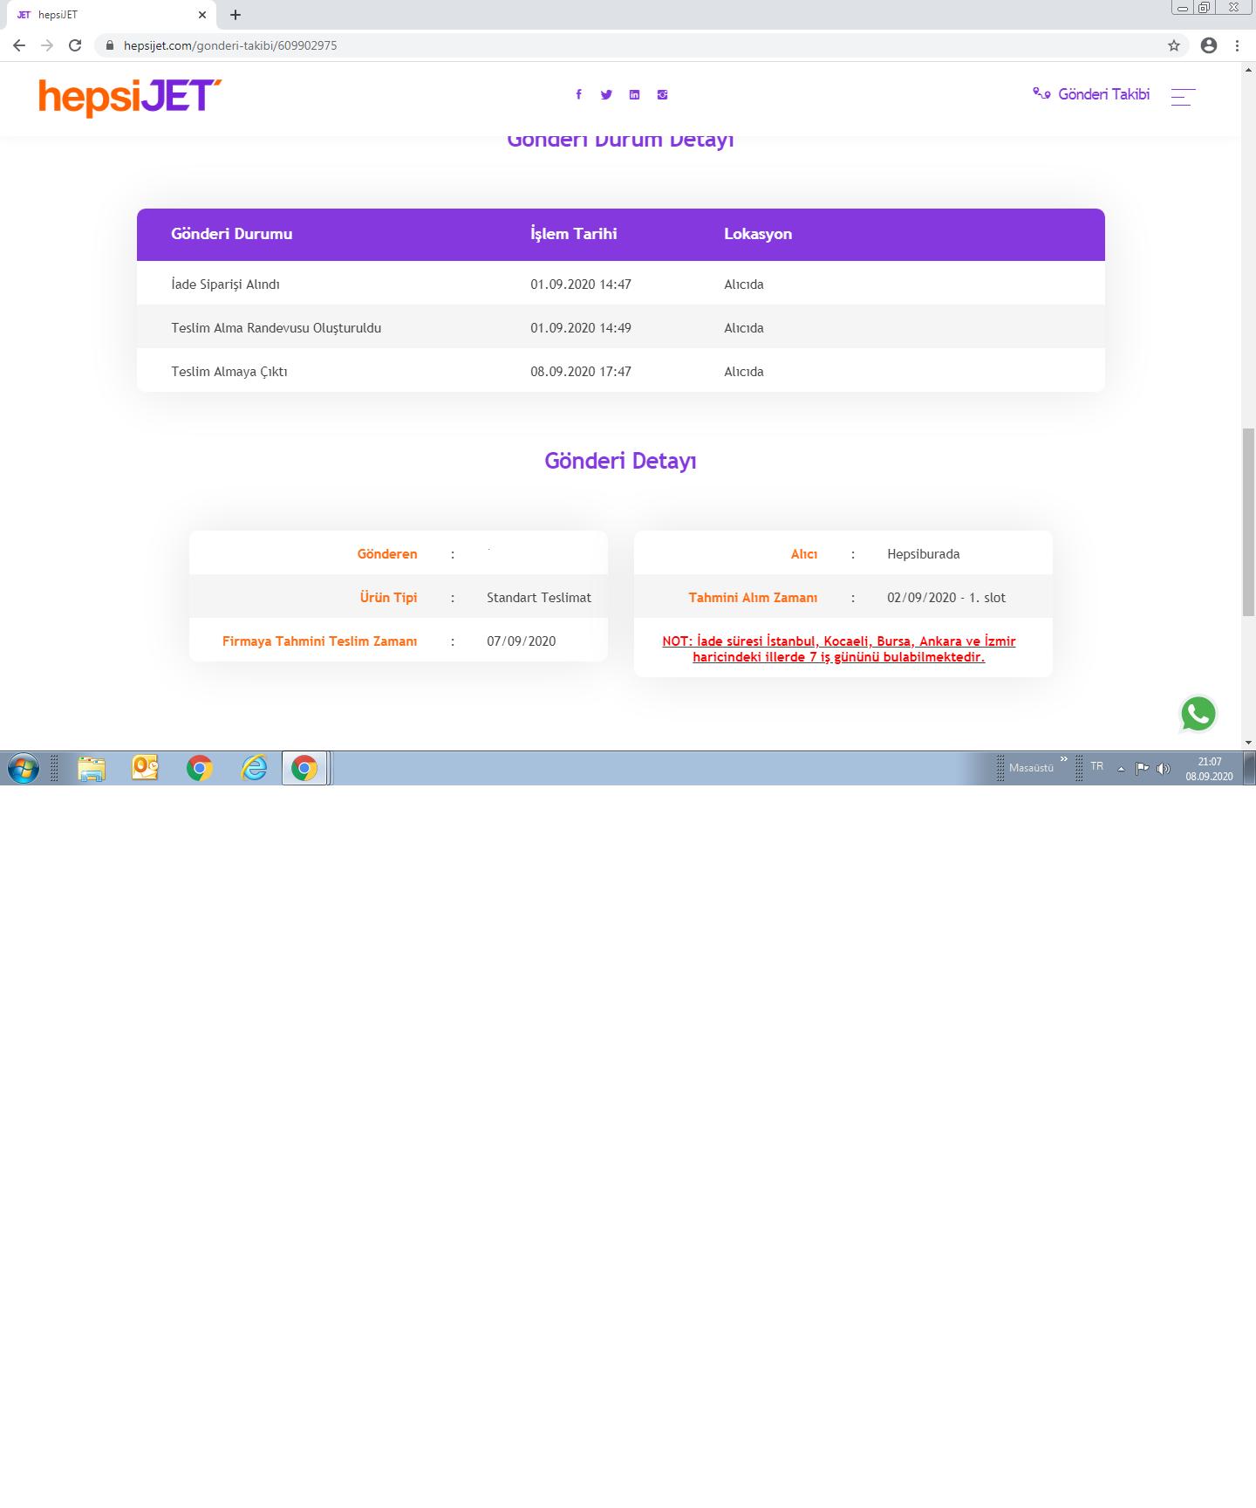1256x1508 pixels.
Task: Open the hamburger menu icon
Action: [x=1183, y=96]
